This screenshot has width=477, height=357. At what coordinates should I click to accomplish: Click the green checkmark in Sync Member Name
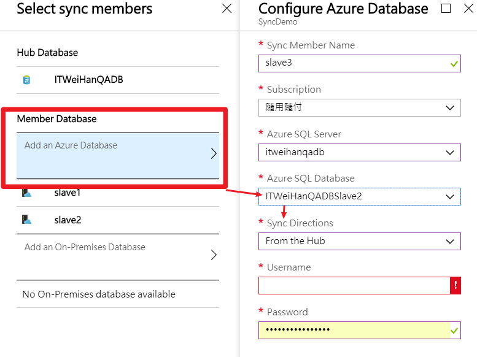coord(454,64)
